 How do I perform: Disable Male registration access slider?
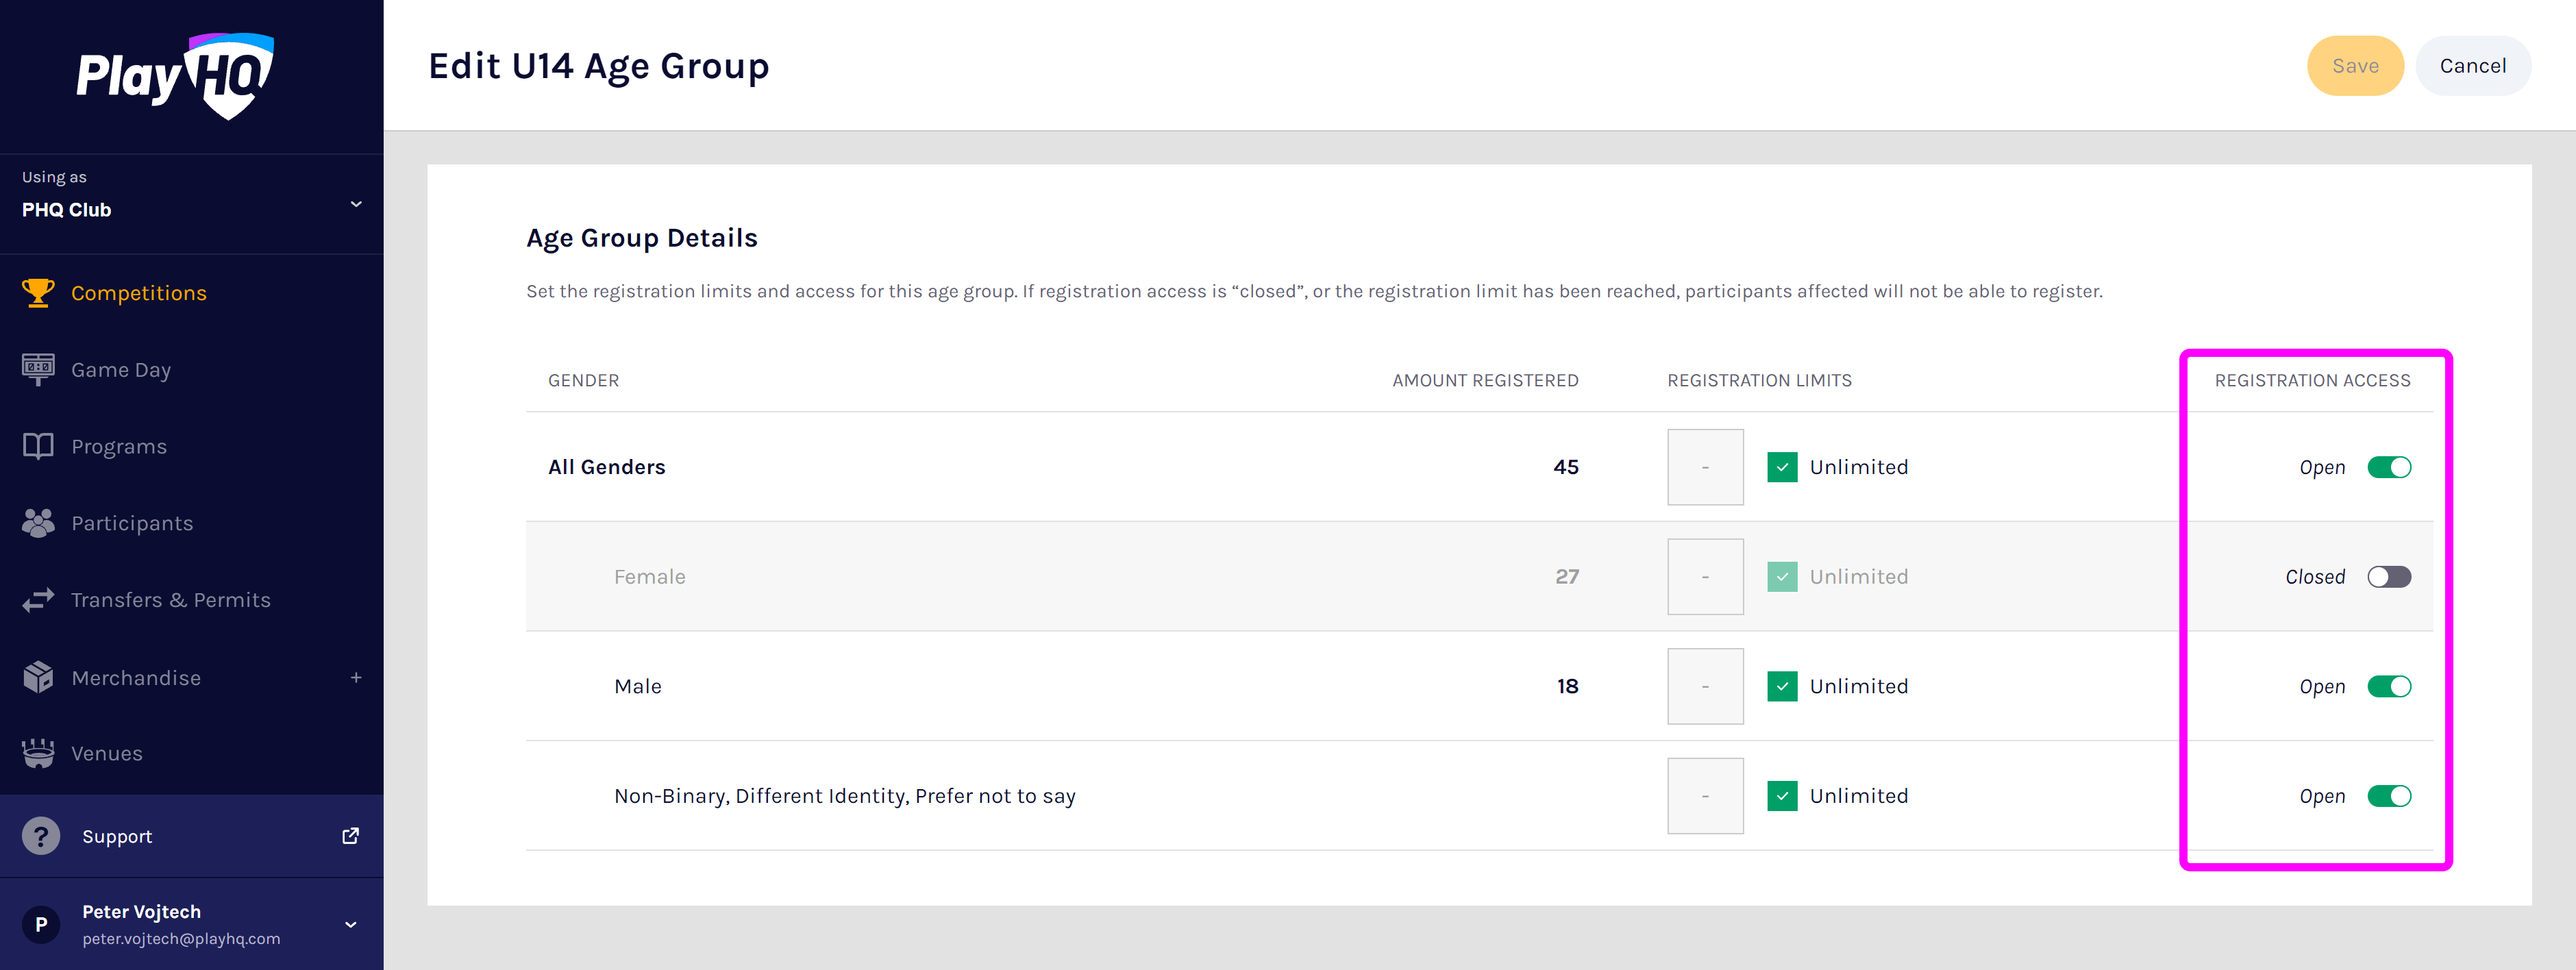[2389, 686]
